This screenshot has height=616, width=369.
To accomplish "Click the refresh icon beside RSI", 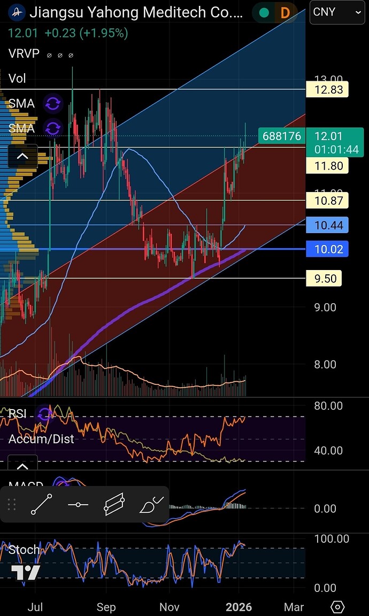I will coord(44,413).
